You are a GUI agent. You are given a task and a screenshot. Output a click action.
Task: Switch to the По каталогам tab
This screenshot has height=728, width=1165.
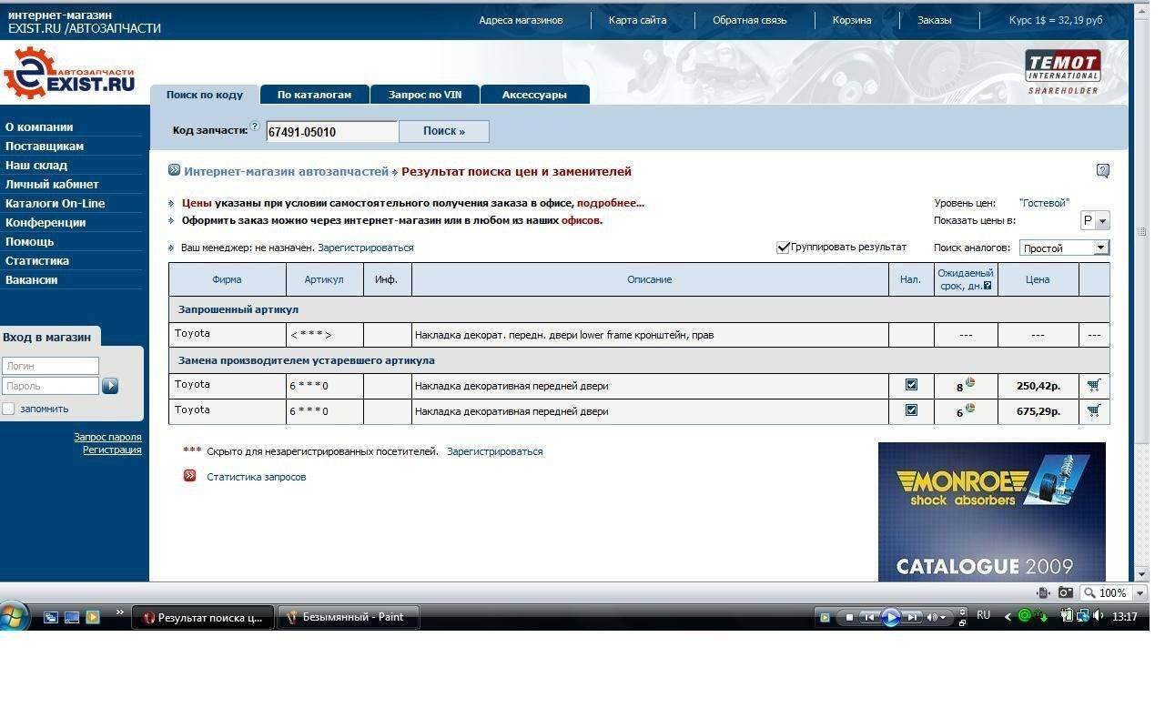[314, 95]
